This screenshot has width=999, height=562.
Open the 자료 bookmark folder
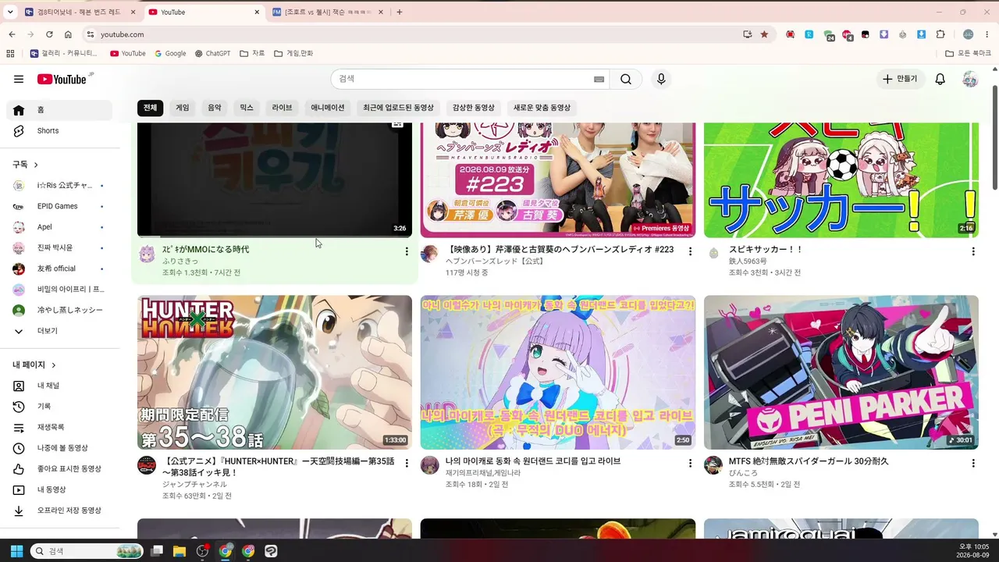(252, 53)
